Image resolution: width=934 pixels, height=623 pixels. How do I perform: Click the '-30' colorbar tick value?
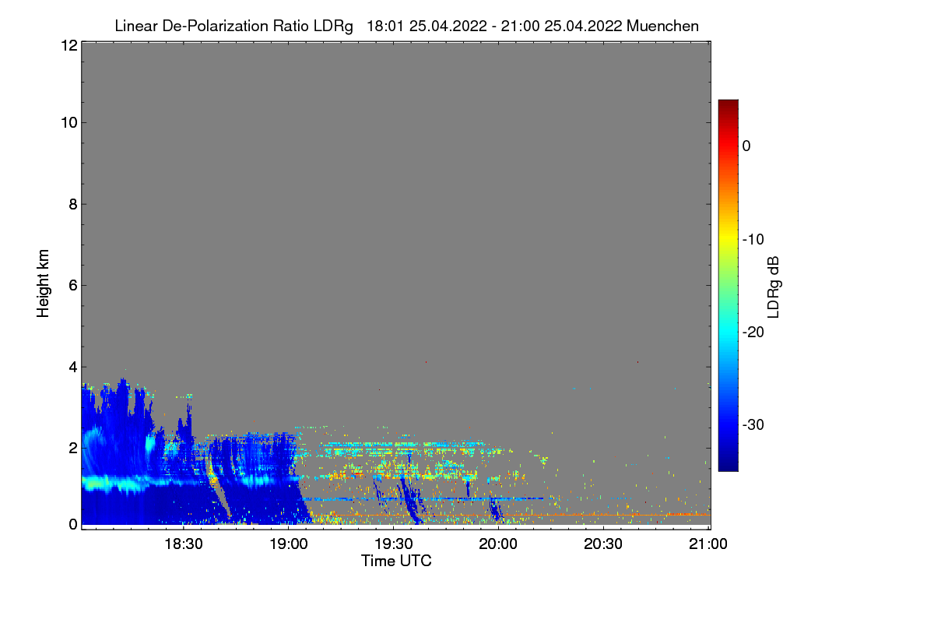pos(754,425)
